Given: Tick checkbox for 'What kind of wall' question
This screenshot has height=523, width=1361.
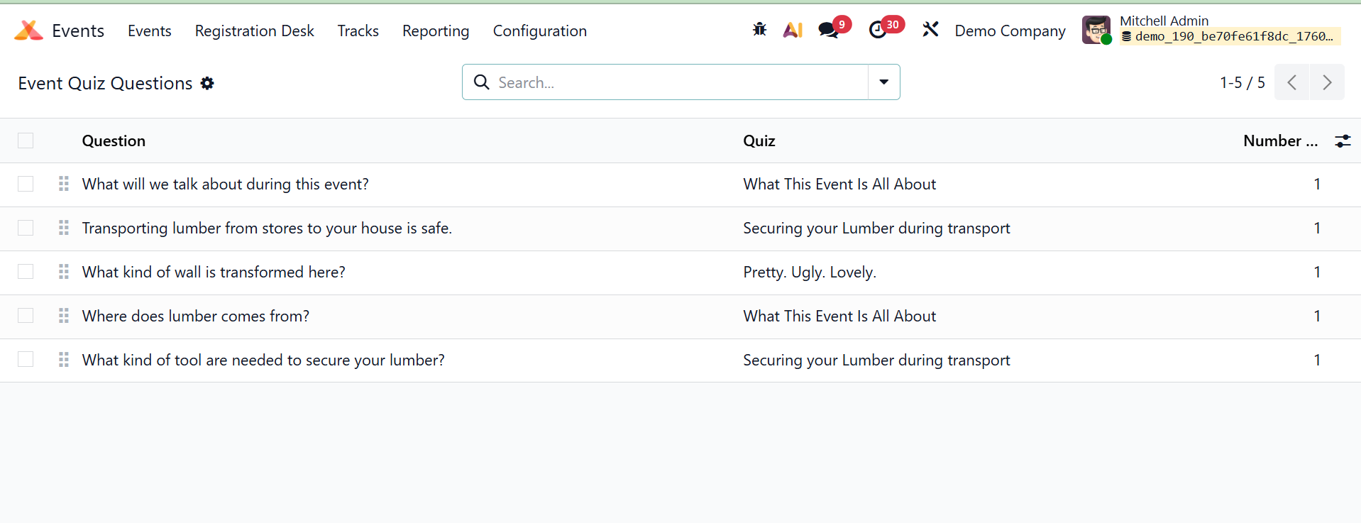Looking at the screenshot, I should point(26,272).
